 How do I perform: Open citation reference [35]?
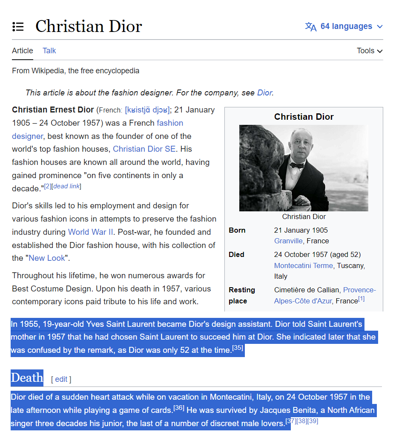pos(238,347)
